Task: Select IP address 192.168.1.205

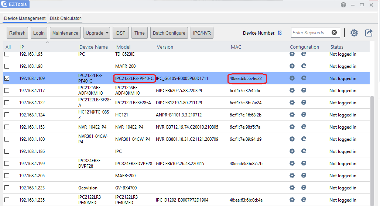Action: 32,176
